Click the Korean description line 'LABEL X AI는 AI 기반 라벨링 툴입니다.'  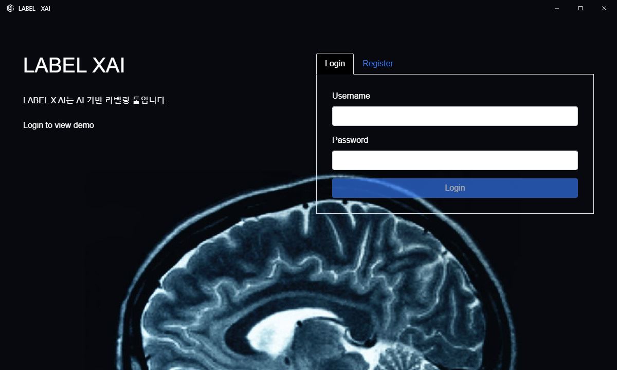point(95,100)
